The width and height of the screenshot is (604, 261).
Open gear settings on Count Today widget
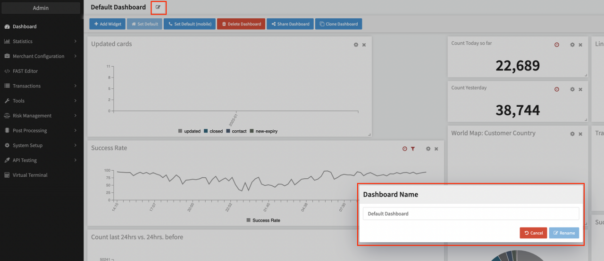(572, 45)
